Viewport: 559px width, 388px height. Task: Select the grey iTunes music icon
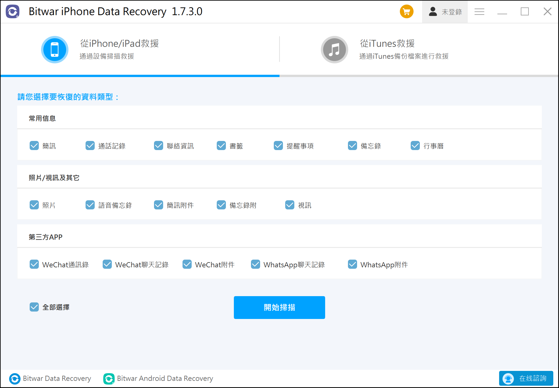334,50
